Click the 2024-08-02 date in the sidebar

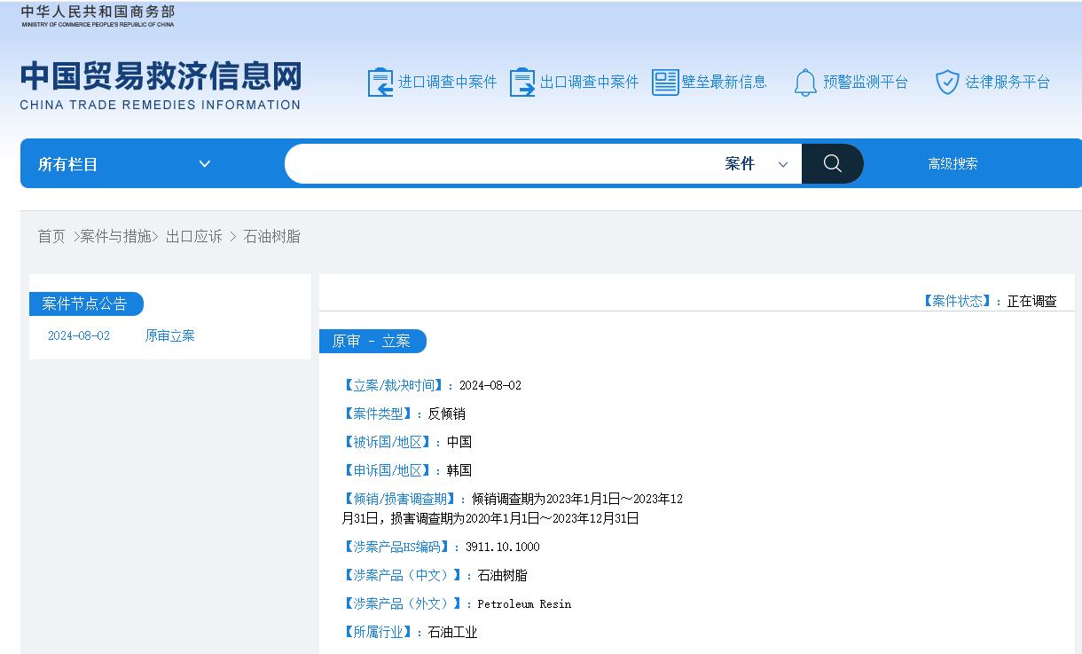(79, 335)
